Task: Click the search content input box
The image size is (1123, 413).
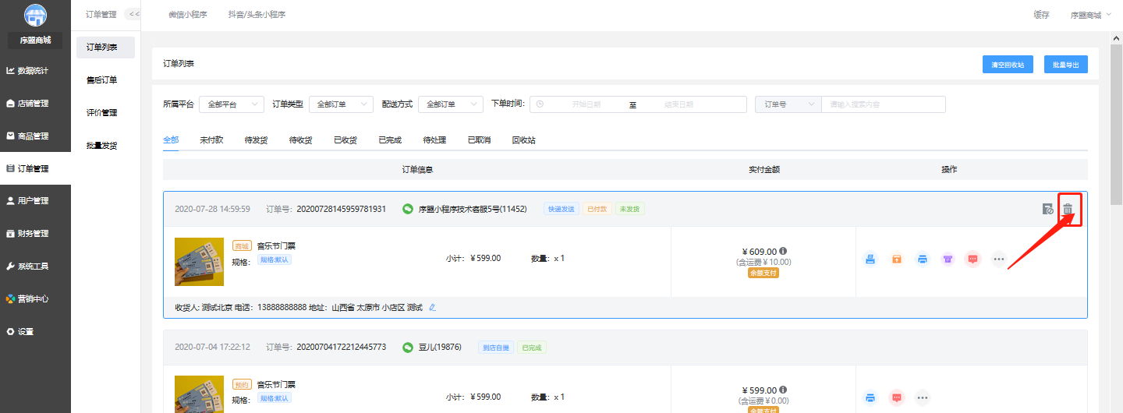Action: click(883, 104)
